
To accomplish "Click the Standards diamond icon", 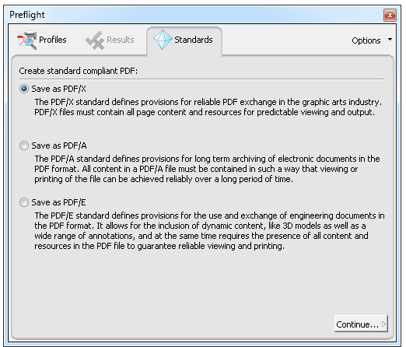I will [x=163, y=40].
